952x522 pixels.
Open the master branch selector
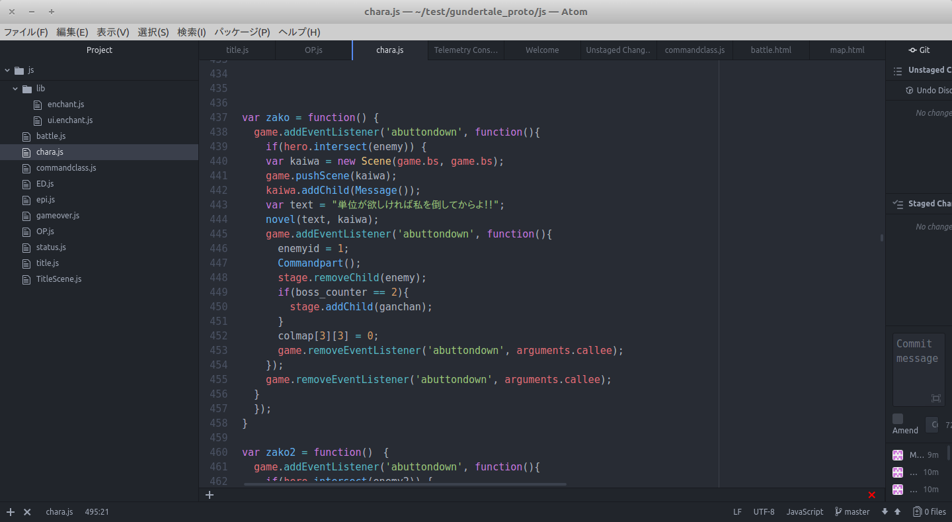853,512
